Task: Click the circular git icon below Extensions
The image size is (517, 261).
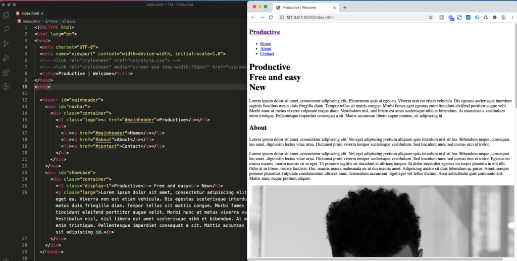Action: tap(6, 87)
